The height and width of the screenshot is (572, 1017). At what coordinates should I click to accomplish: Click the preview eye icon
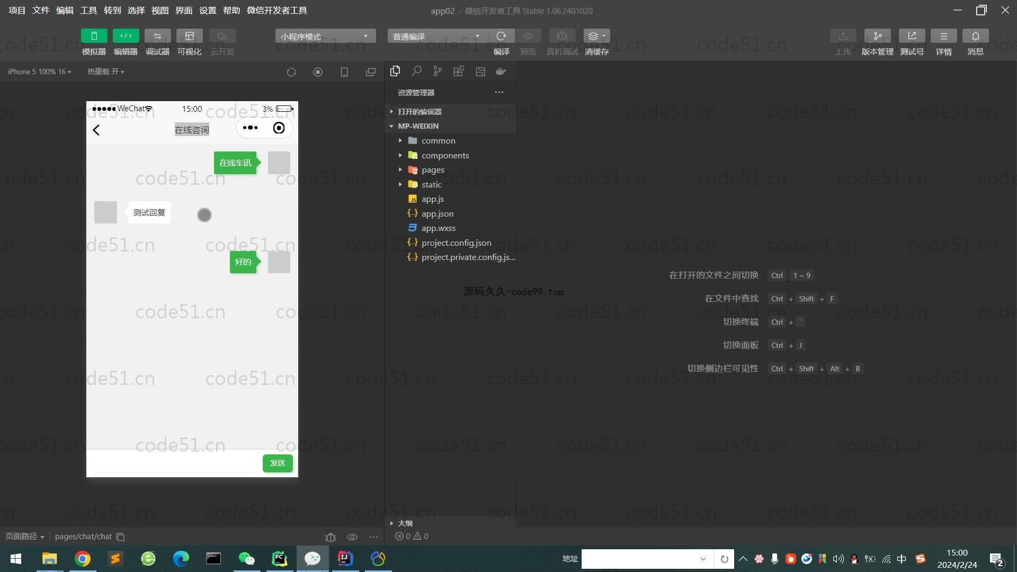528,36
